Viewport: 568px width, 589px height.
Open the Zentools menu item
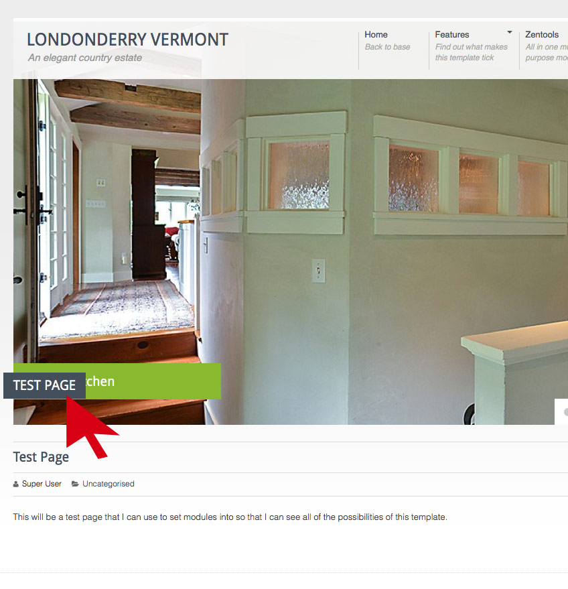pos(542,35)
